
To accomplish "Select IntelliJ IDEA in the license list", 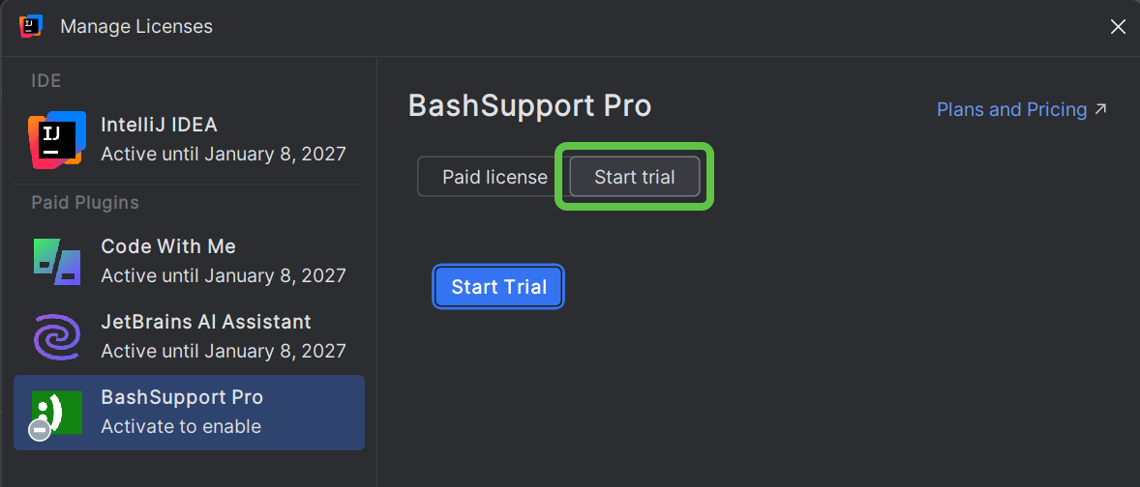I will pyautogui.click(x=223, y=139).
